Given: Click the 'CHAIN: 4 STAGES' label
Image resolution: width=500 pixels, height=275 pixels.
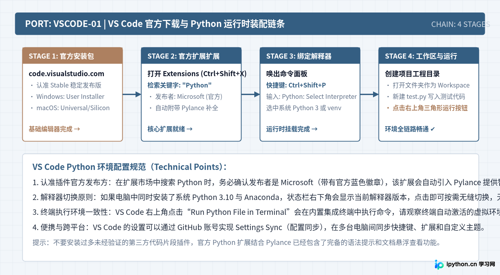Looking at the screenshot, I should point(461,24).
